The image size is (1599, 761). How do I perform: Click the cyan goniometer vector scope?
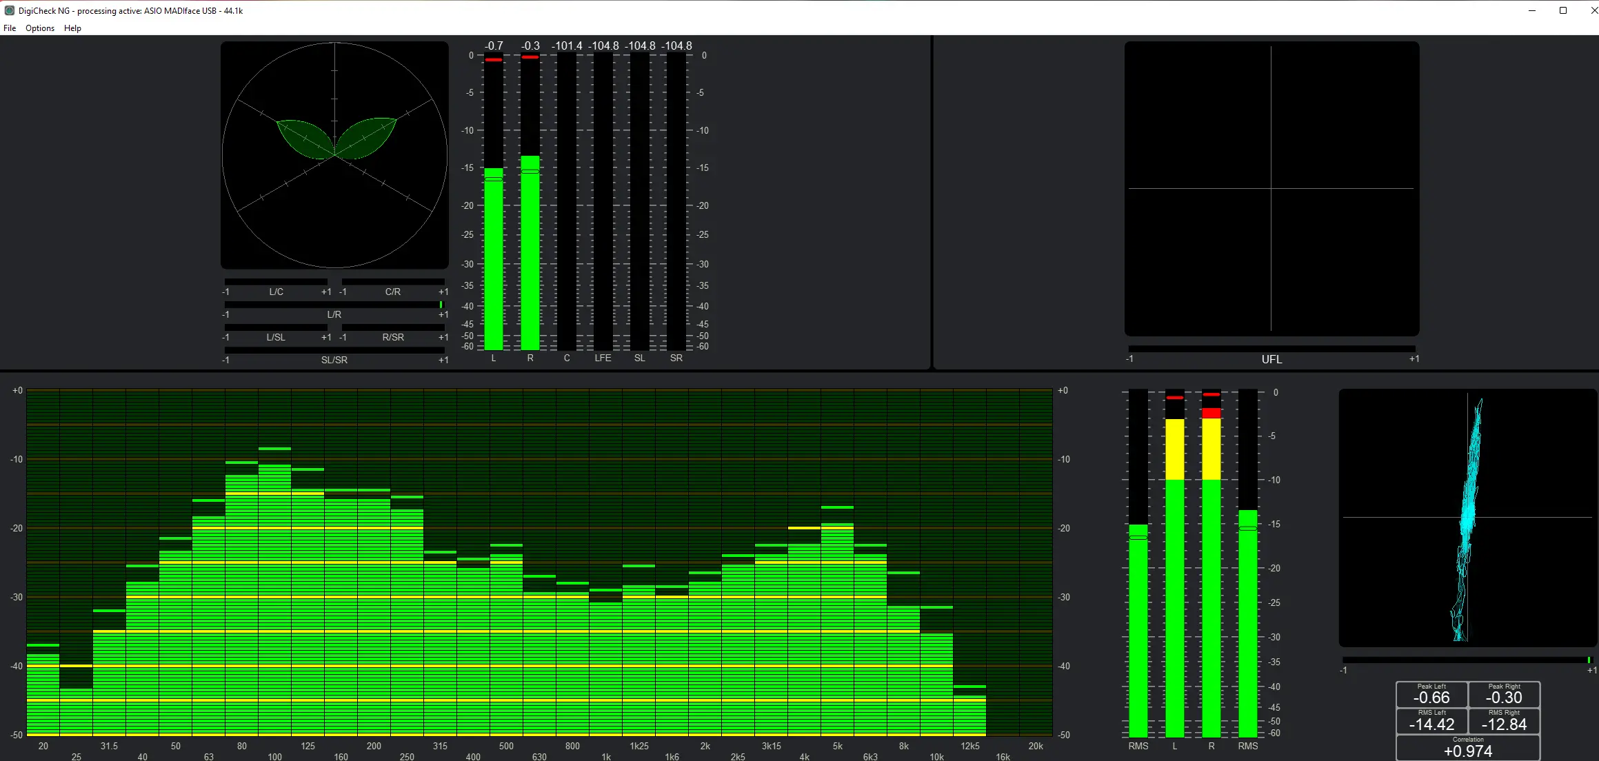pyautogui.click(x=1467, y=517)
